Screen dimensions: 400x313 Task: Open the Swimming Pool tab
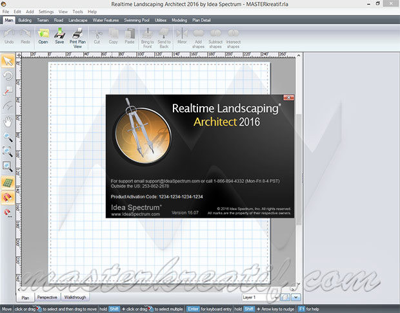point(137,20)
